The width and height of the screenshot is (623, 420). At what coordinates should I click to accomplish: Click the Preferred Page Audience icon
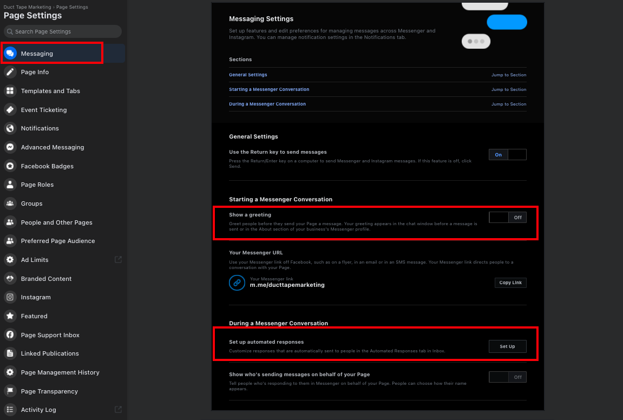point(10,241)
